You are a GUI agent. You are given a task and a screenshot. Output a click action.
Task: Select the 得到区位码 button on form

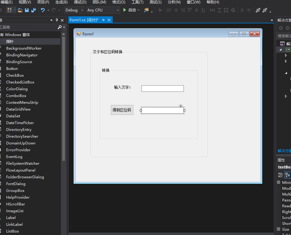[x=122, y=110]
